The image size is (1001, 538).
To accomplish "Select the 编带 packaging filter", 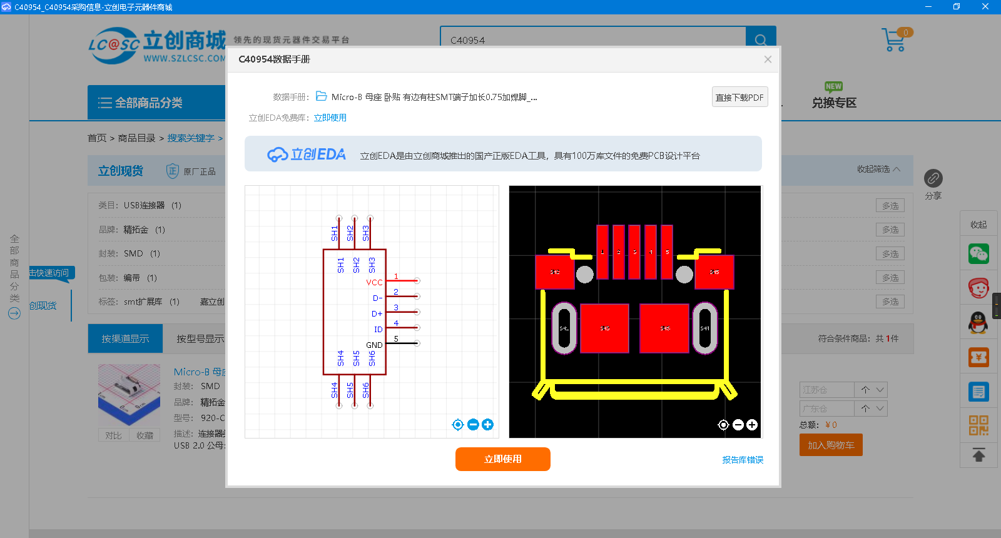I will click(140, 278).
